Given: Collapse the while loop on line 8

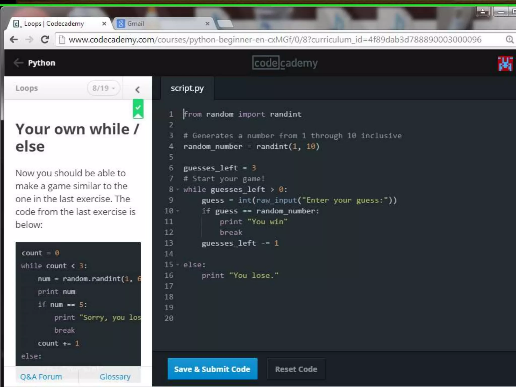Looking at the screenshot, I should (x=178, y=189).
